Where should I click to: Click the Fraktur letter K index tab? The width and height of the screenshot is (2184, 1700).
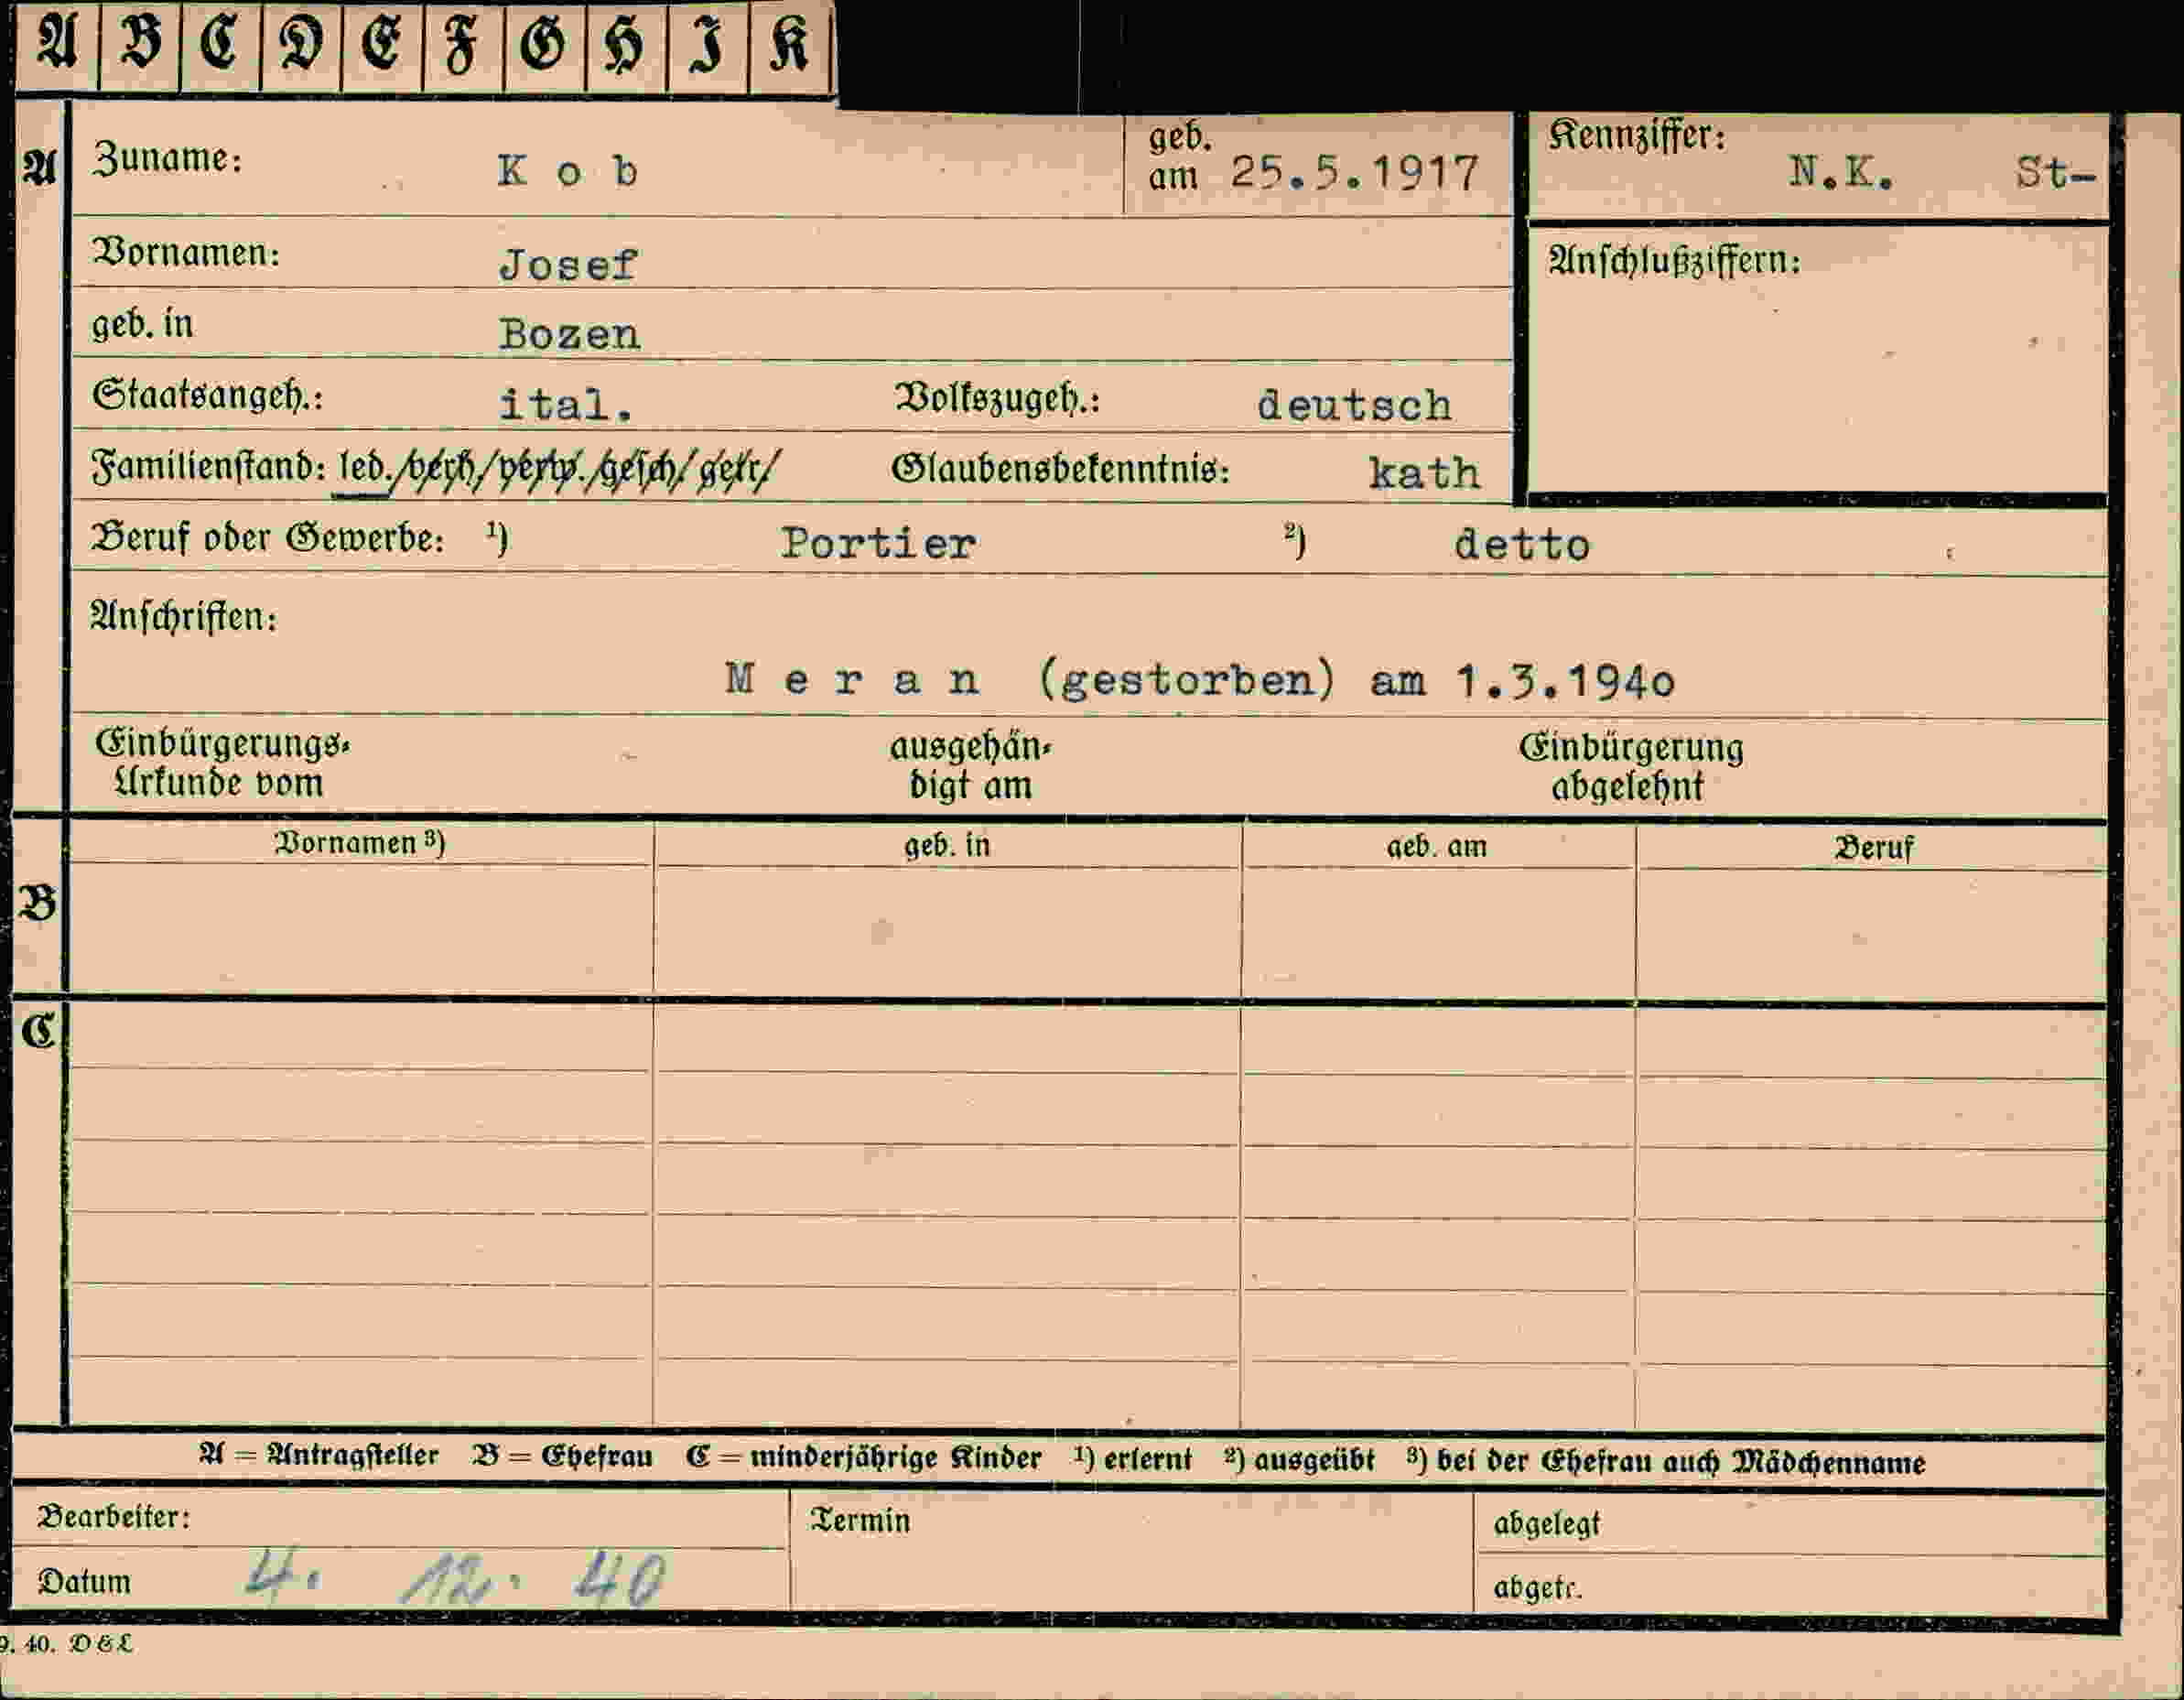pos(790,44)
